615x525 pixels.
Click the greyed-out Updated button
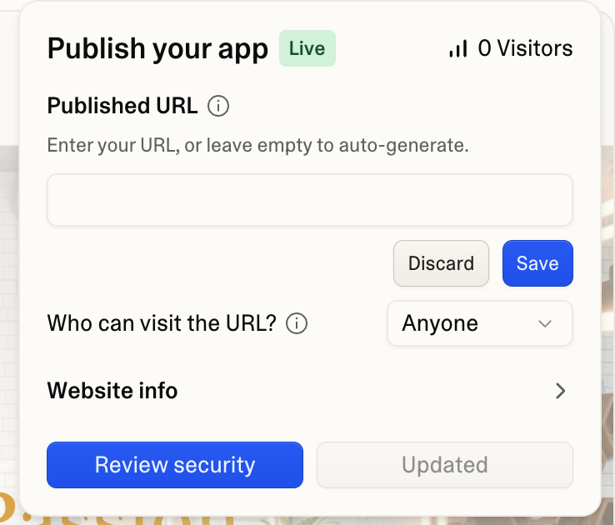coord(444,465)
